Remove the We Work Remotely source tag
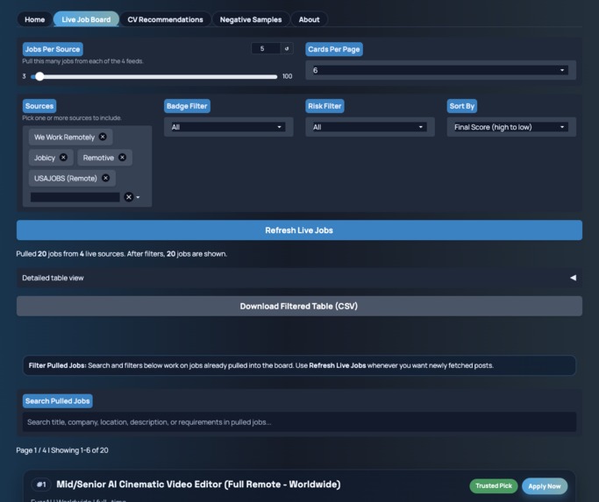 point(103,137)
